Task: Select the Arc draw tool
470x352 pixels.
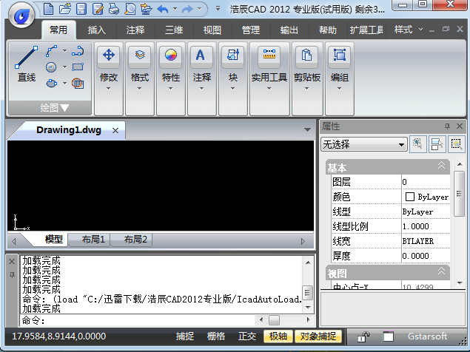Action: (78, 51)
